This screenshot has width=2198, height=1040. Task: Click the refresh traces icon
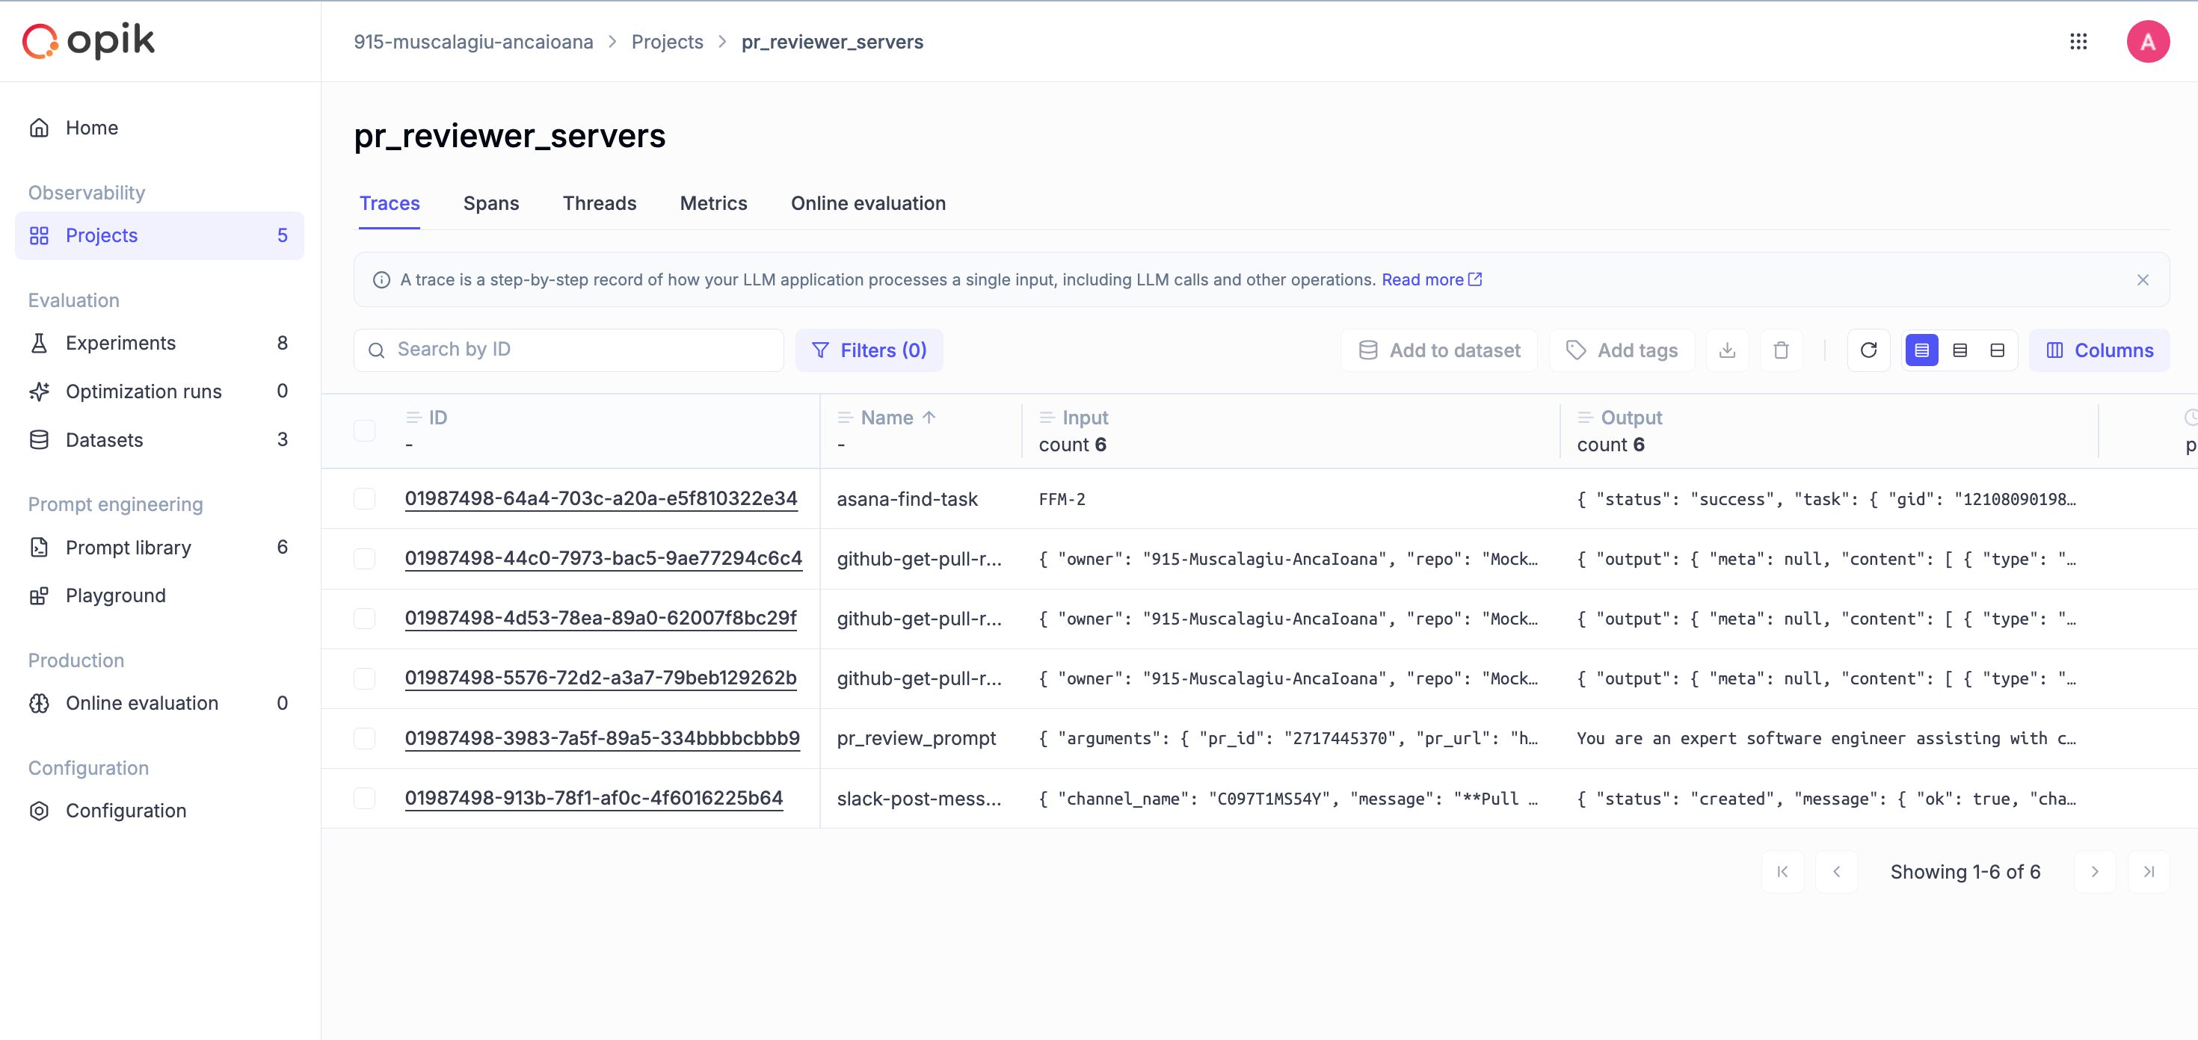tap(1868, 350)
